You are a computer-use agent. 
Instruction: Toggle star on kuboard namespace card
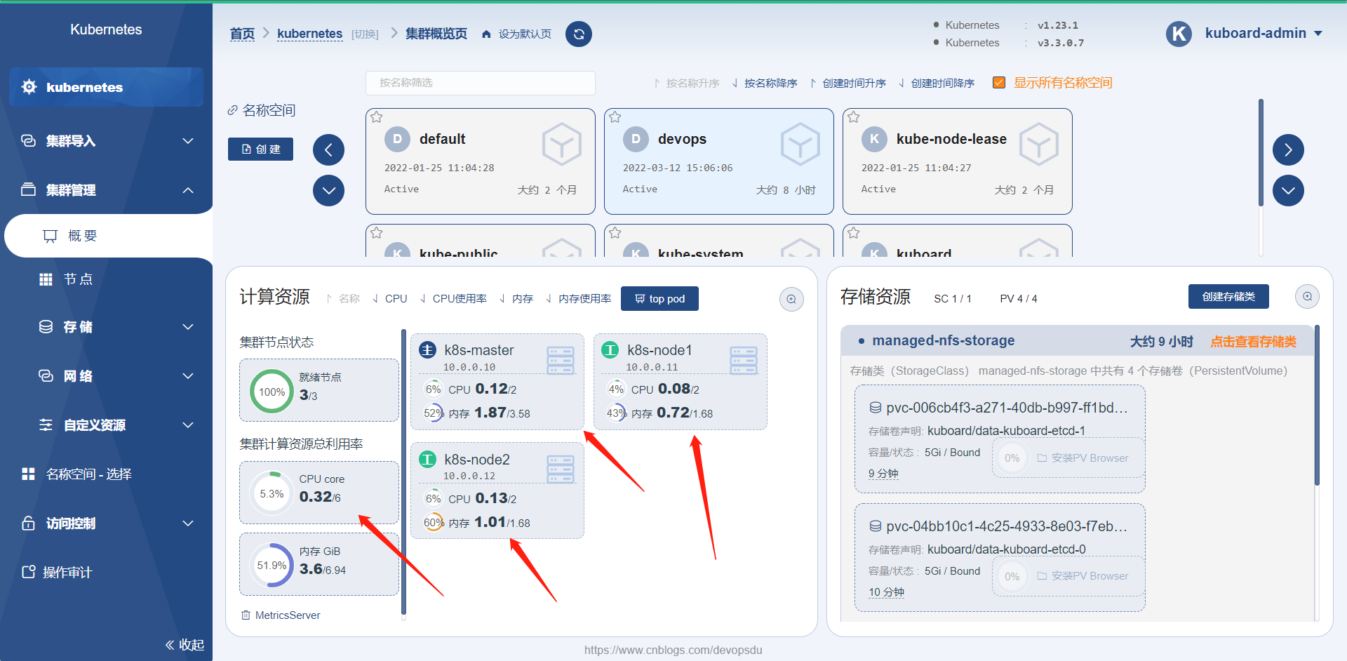(x=854, y=233)
